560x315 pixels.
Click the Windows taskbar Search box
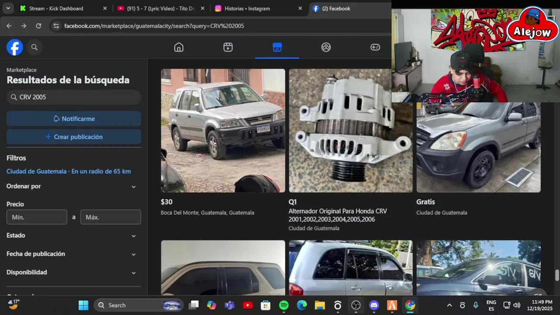[x=138, y=305]
